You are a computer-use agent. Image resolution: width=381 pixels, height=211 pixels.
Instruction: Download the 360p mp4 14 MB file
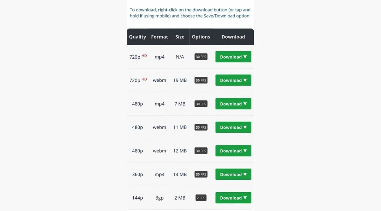coord(233,174)
